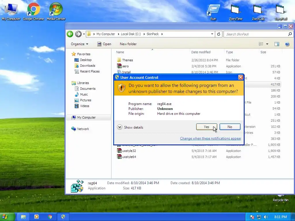Open Explorer help question mark icon

tap(287, 44)
